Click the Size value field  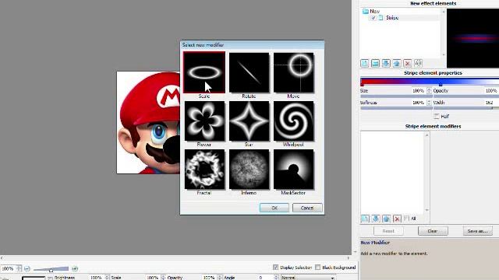pyautogui.click(x=418, y=91)
